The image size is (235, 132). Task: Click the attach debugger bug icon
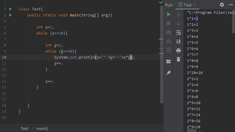pyautogui.click(x=169, y=41)
